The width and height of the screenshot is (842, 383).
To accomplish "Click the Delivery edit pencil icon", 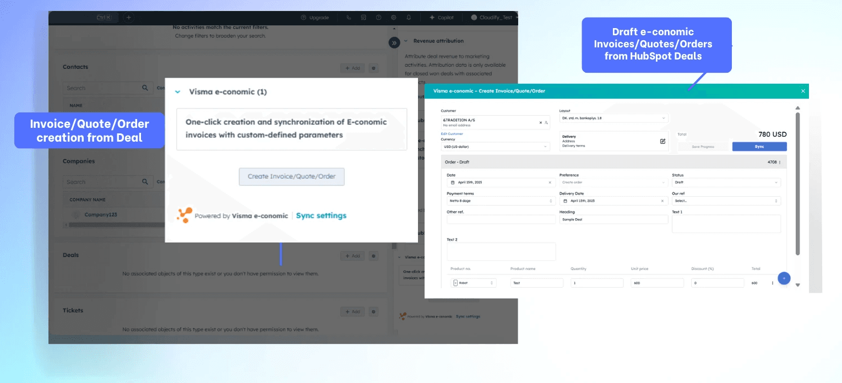I will click(662, 141).
